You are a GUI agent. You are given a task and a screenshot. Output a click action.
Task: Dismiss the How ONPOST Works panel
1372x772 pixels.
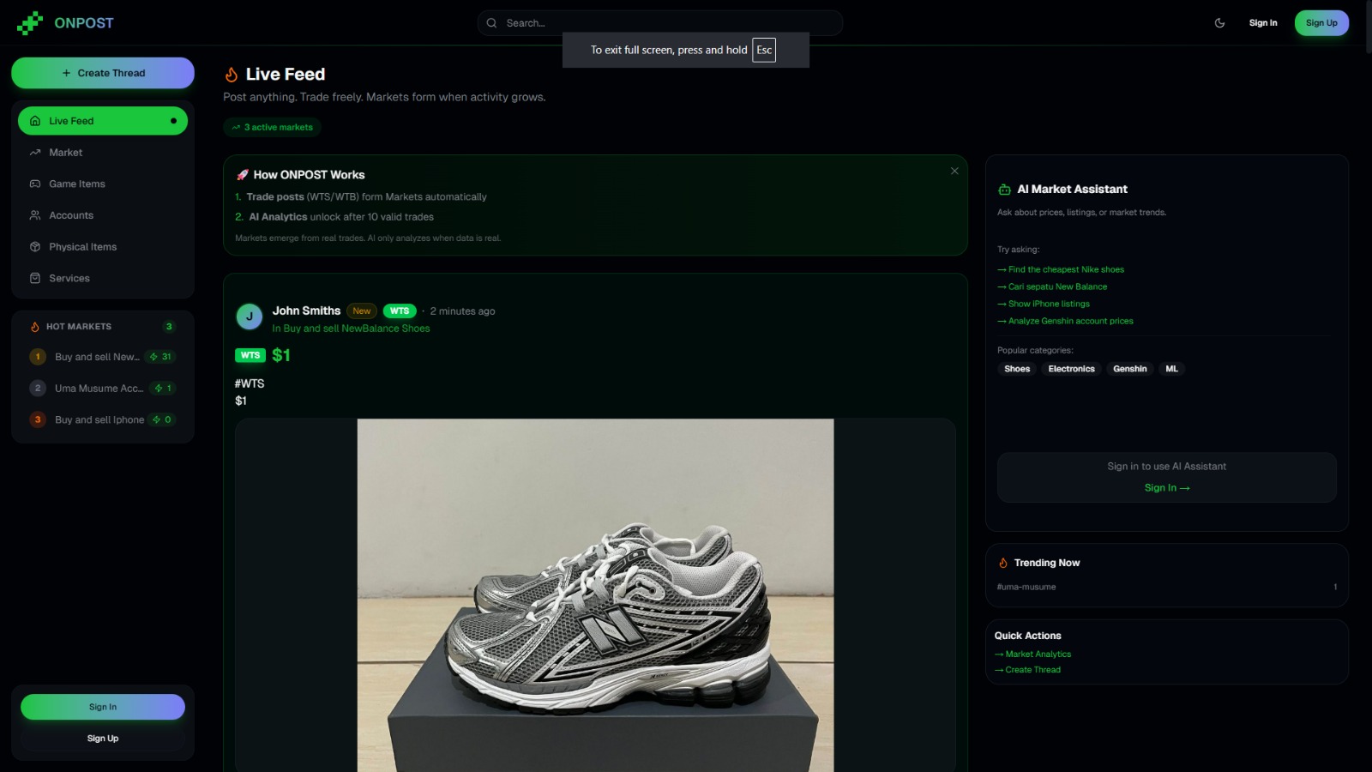tap(954, 171)
